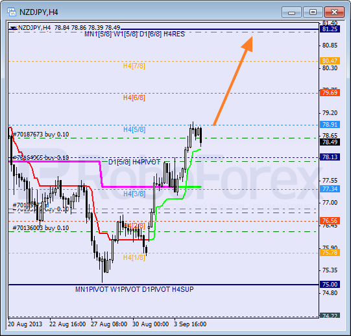Select the 75.78 price label
351x336 pixels.
tap(330, 253)
